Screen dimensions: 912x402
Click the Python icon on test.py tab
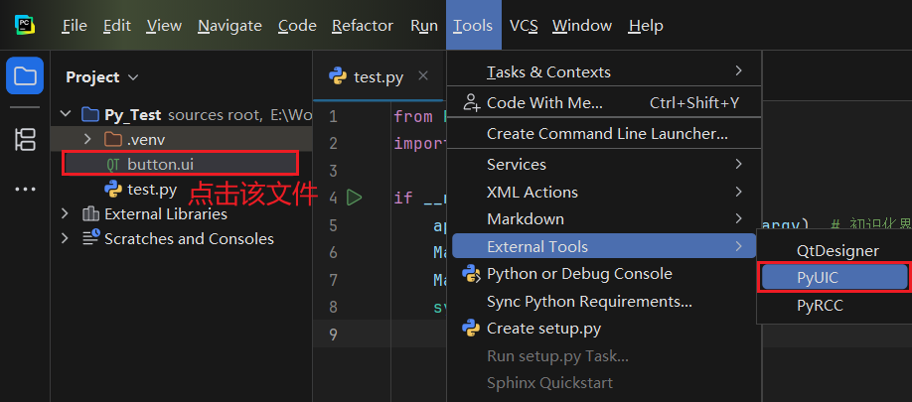(x=338, y=76)
